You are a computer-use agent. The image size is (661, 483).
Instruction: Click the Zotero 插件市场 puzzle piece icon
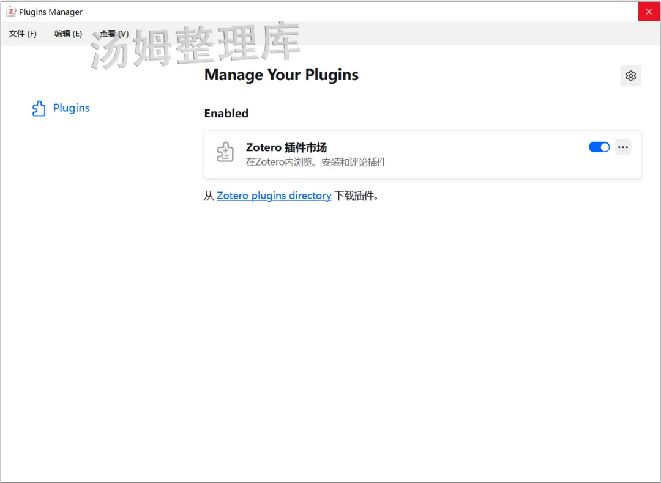click(225, 152)
